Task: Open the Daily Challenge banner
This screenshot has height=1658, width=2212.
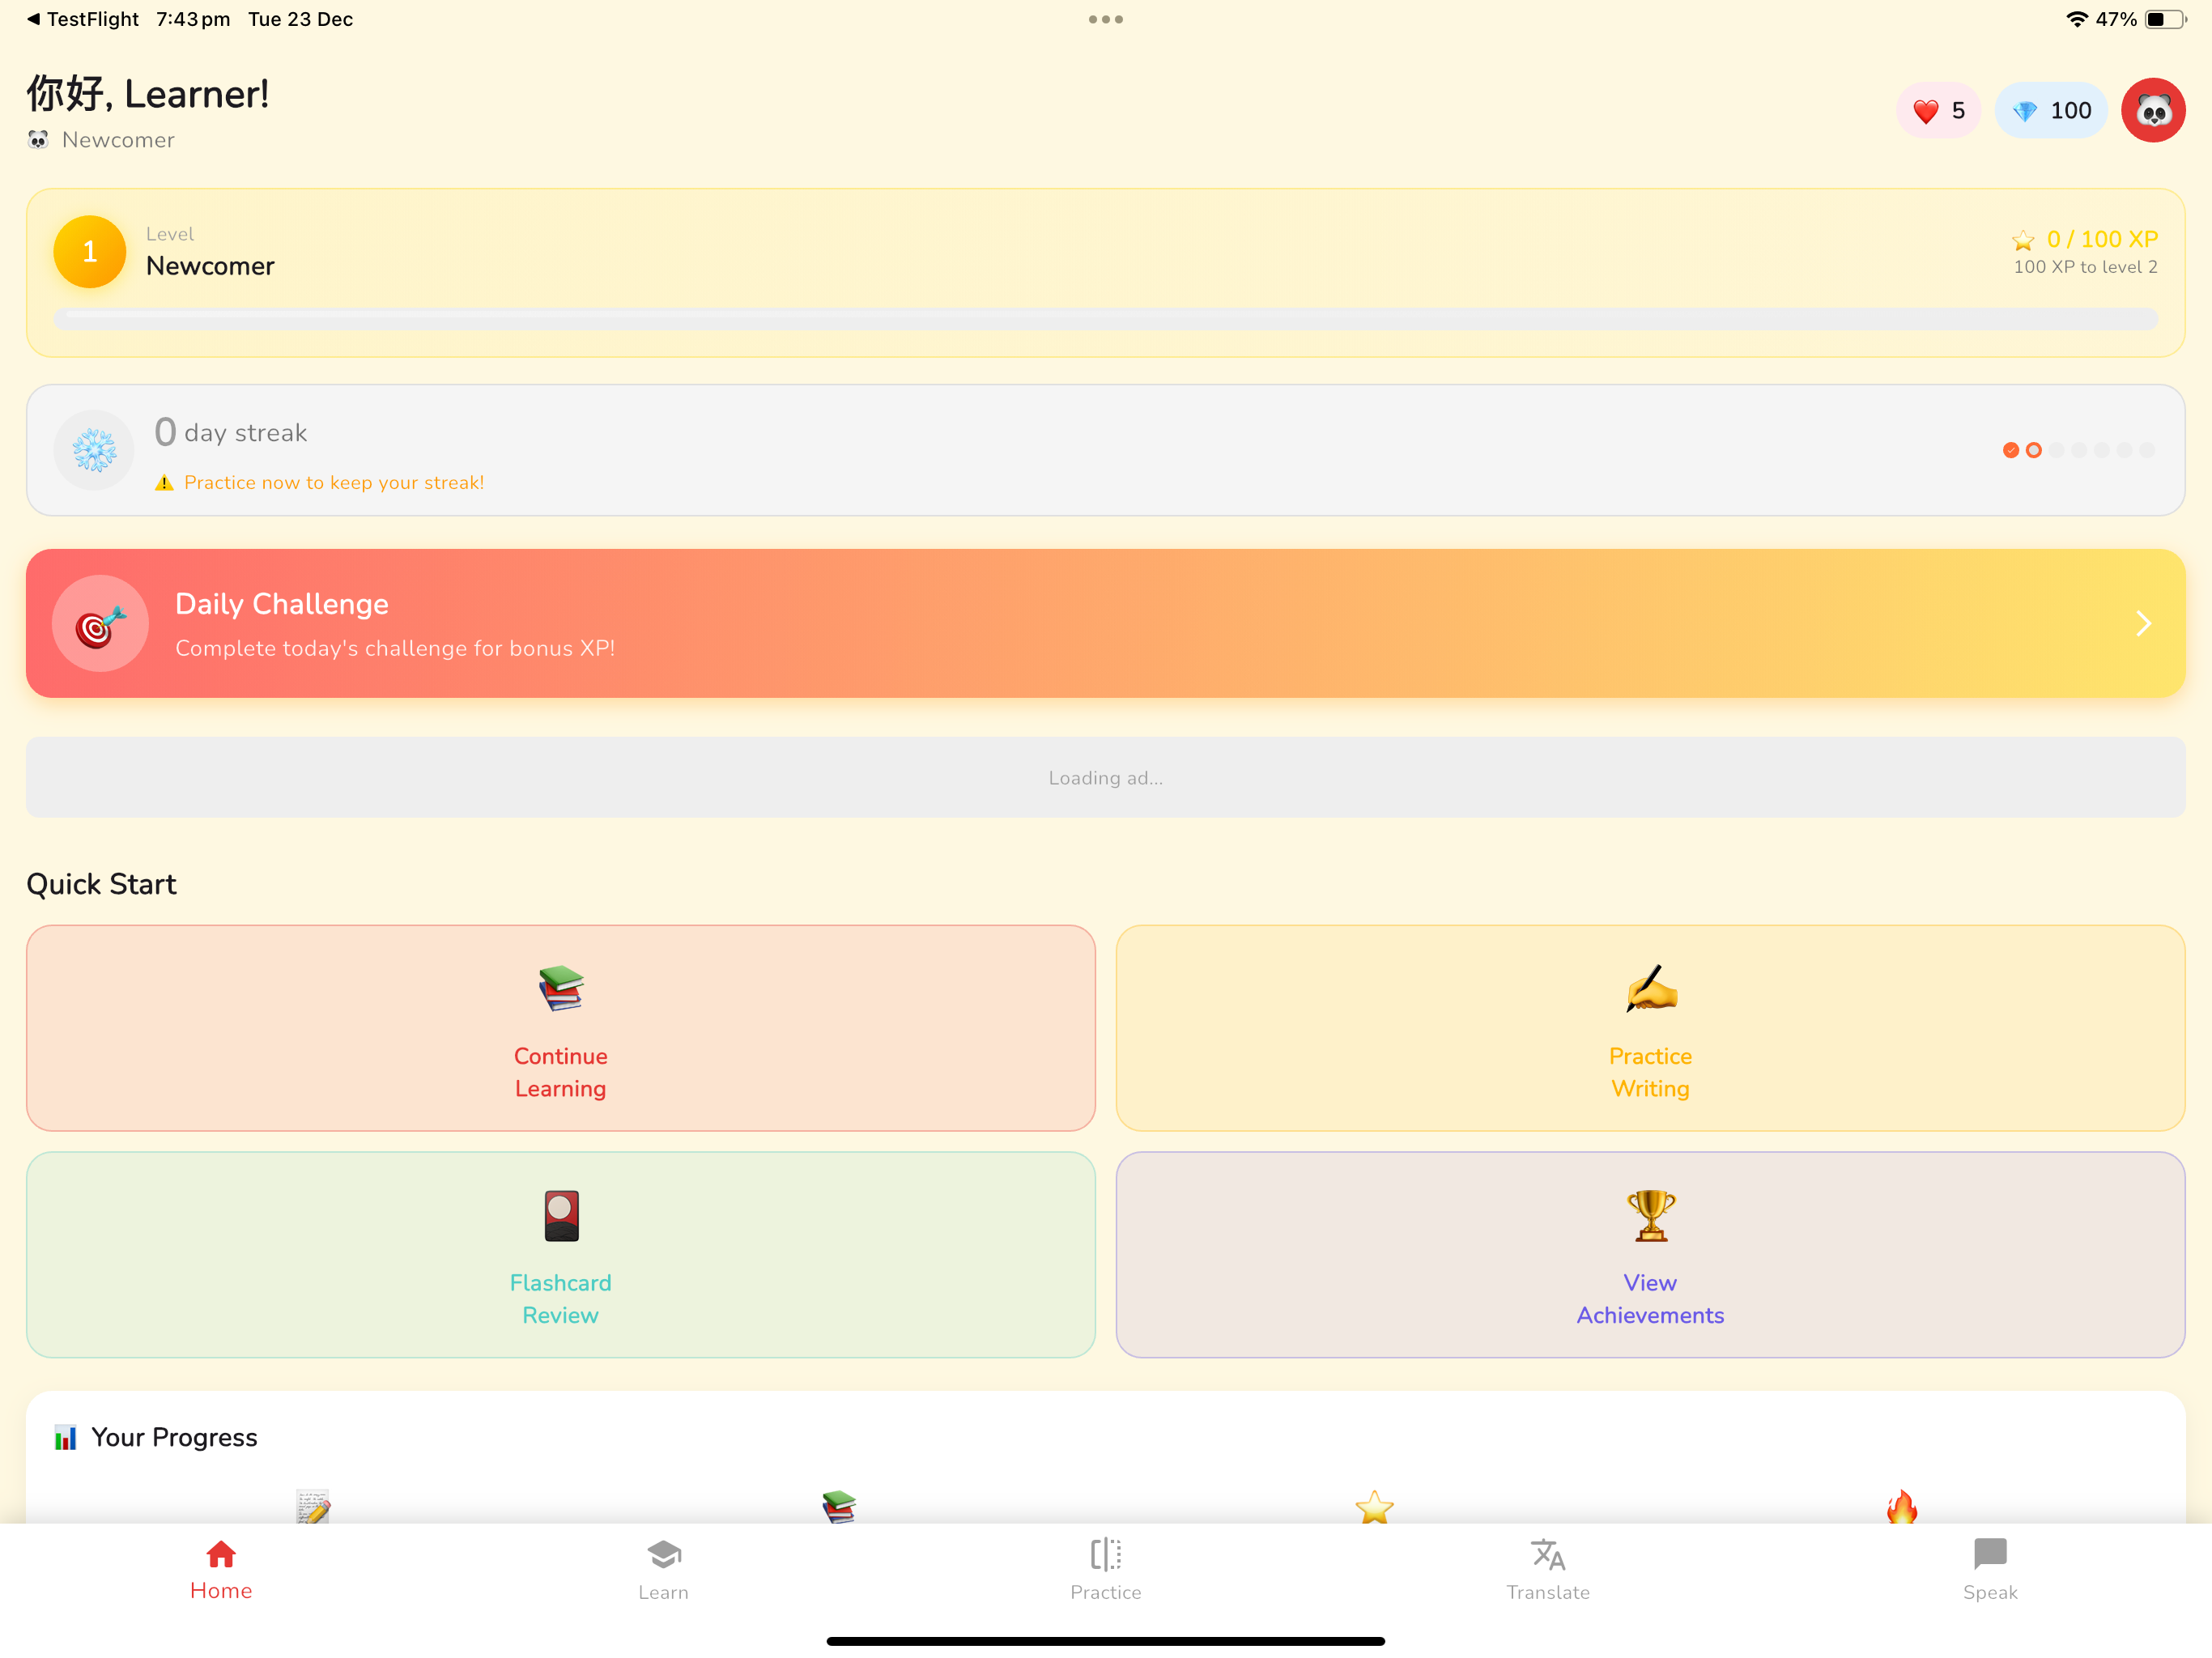Action: [x=1105, y=623]
